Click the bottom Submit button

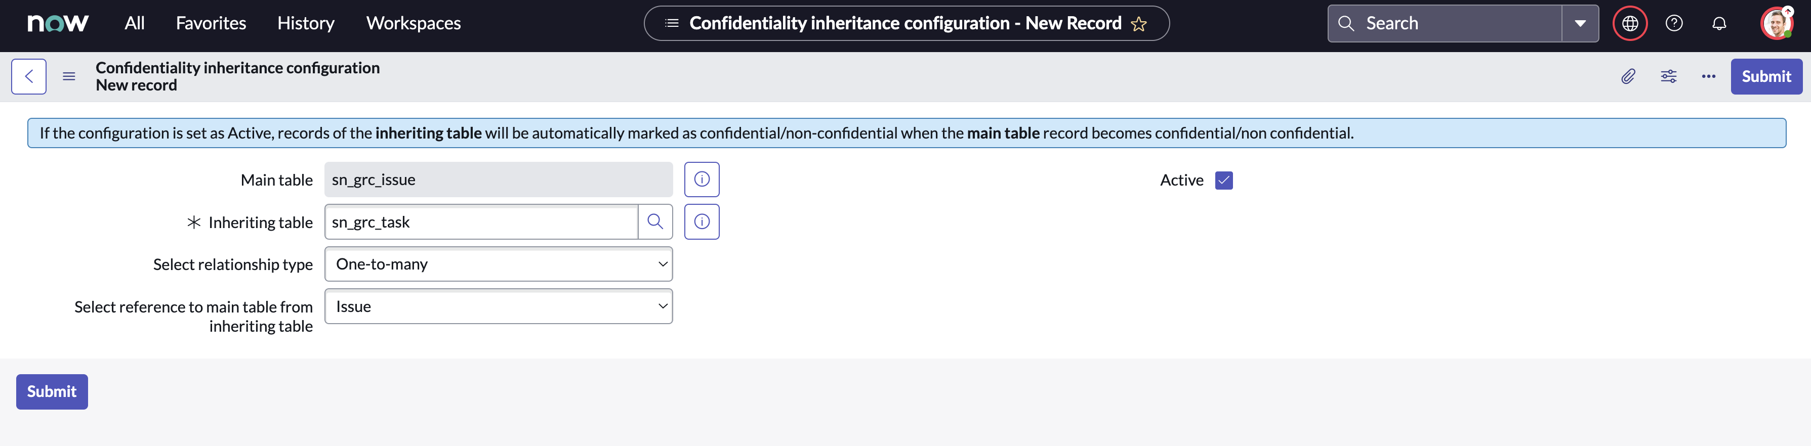pyautogui.click(x=52, y=392)
